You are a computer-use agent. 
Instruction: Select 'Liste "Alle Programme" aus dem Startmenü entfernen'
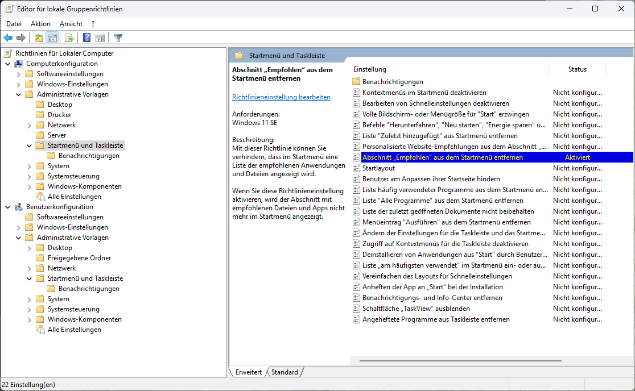(x=443, y=201)
